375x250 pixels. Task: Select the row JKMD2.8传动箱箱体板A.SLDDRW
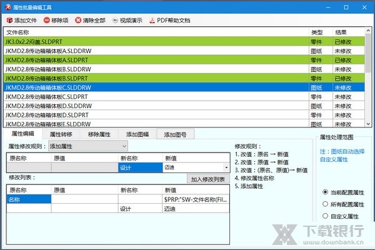(x=184, y=51)
